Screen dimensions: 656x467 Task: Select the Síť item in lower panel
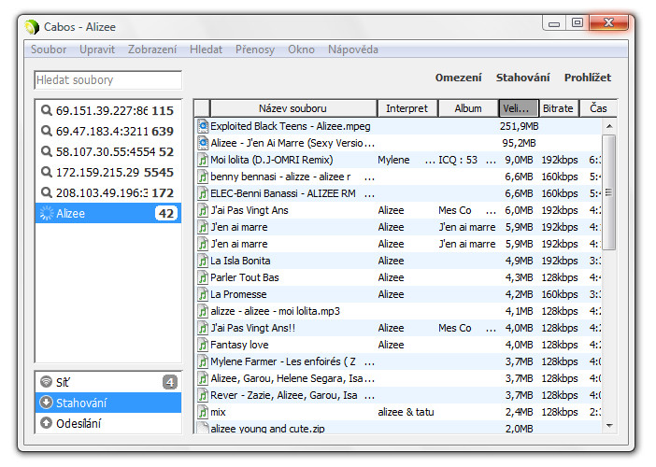coord(108,382)
